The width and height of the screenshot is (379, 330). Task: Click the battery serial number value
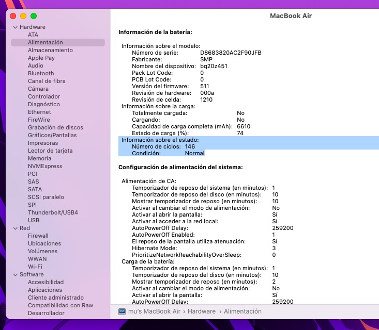(x=231, y=53)
